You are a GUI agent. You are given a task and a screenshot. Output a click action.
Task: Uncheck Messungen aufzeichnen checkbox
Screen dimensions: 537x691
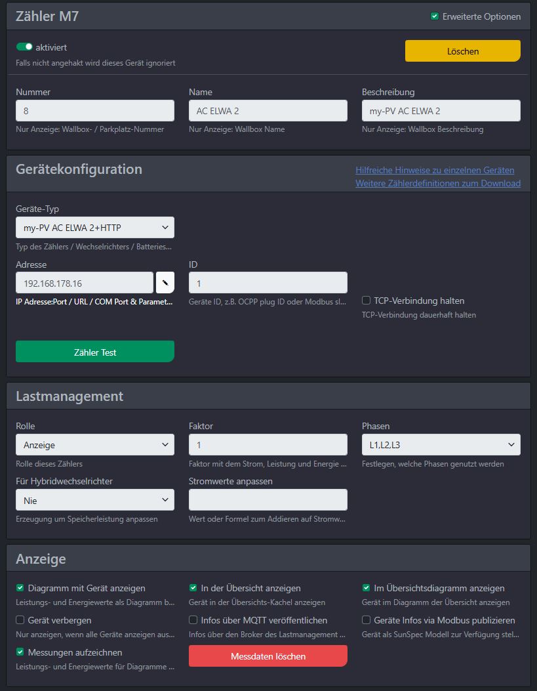click(20, 652)
